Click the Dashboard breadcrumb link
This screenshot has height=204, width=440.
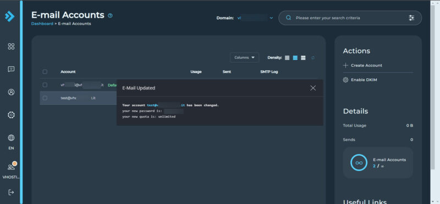42,24
